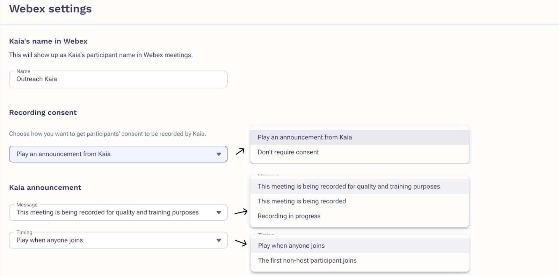Click the "Recording consent" section heading
This screenshot has width=559, height=276.
43,112
